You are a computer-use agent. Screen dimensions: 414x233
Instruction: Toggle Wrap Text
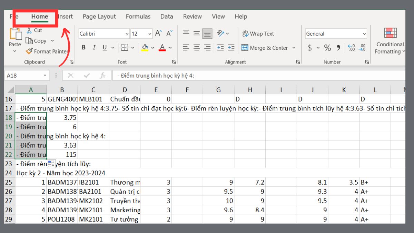click(x=258, y=33)
